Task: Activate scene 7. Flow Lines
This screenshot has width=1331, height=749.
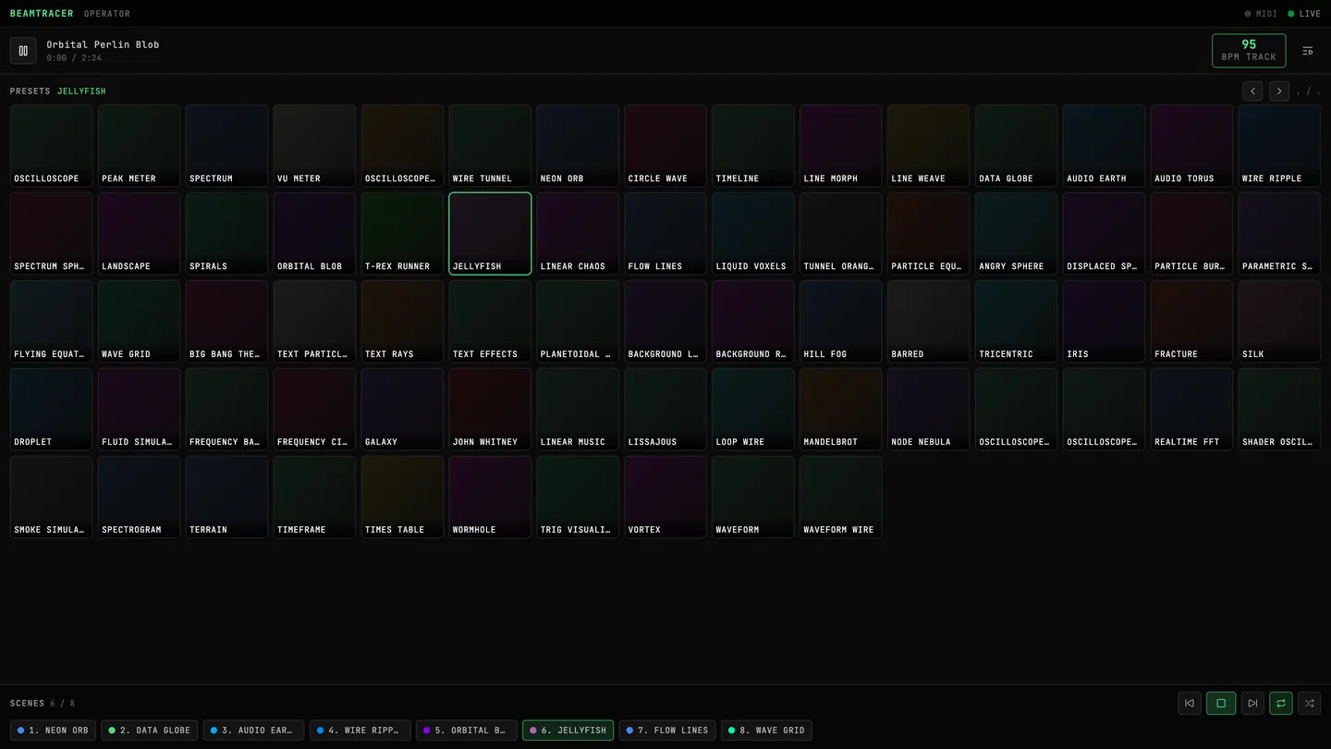Action: tap(667, 730)
